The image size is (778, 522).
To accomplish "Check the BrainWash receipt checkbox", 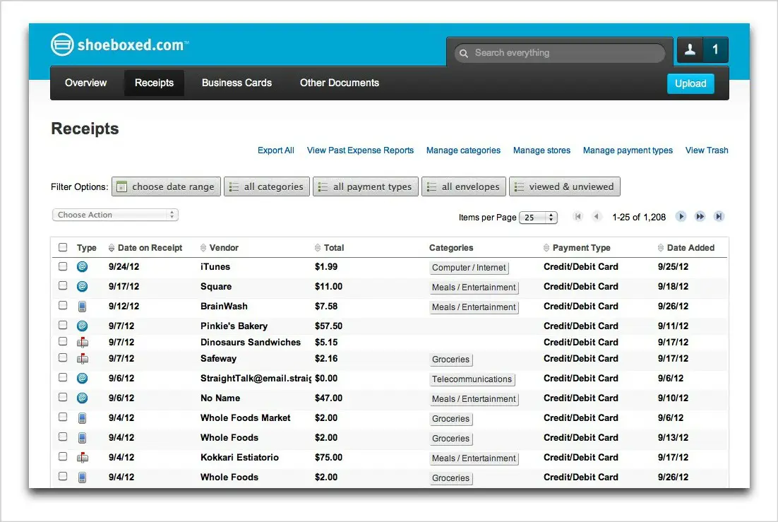I will tap(63, 305).
